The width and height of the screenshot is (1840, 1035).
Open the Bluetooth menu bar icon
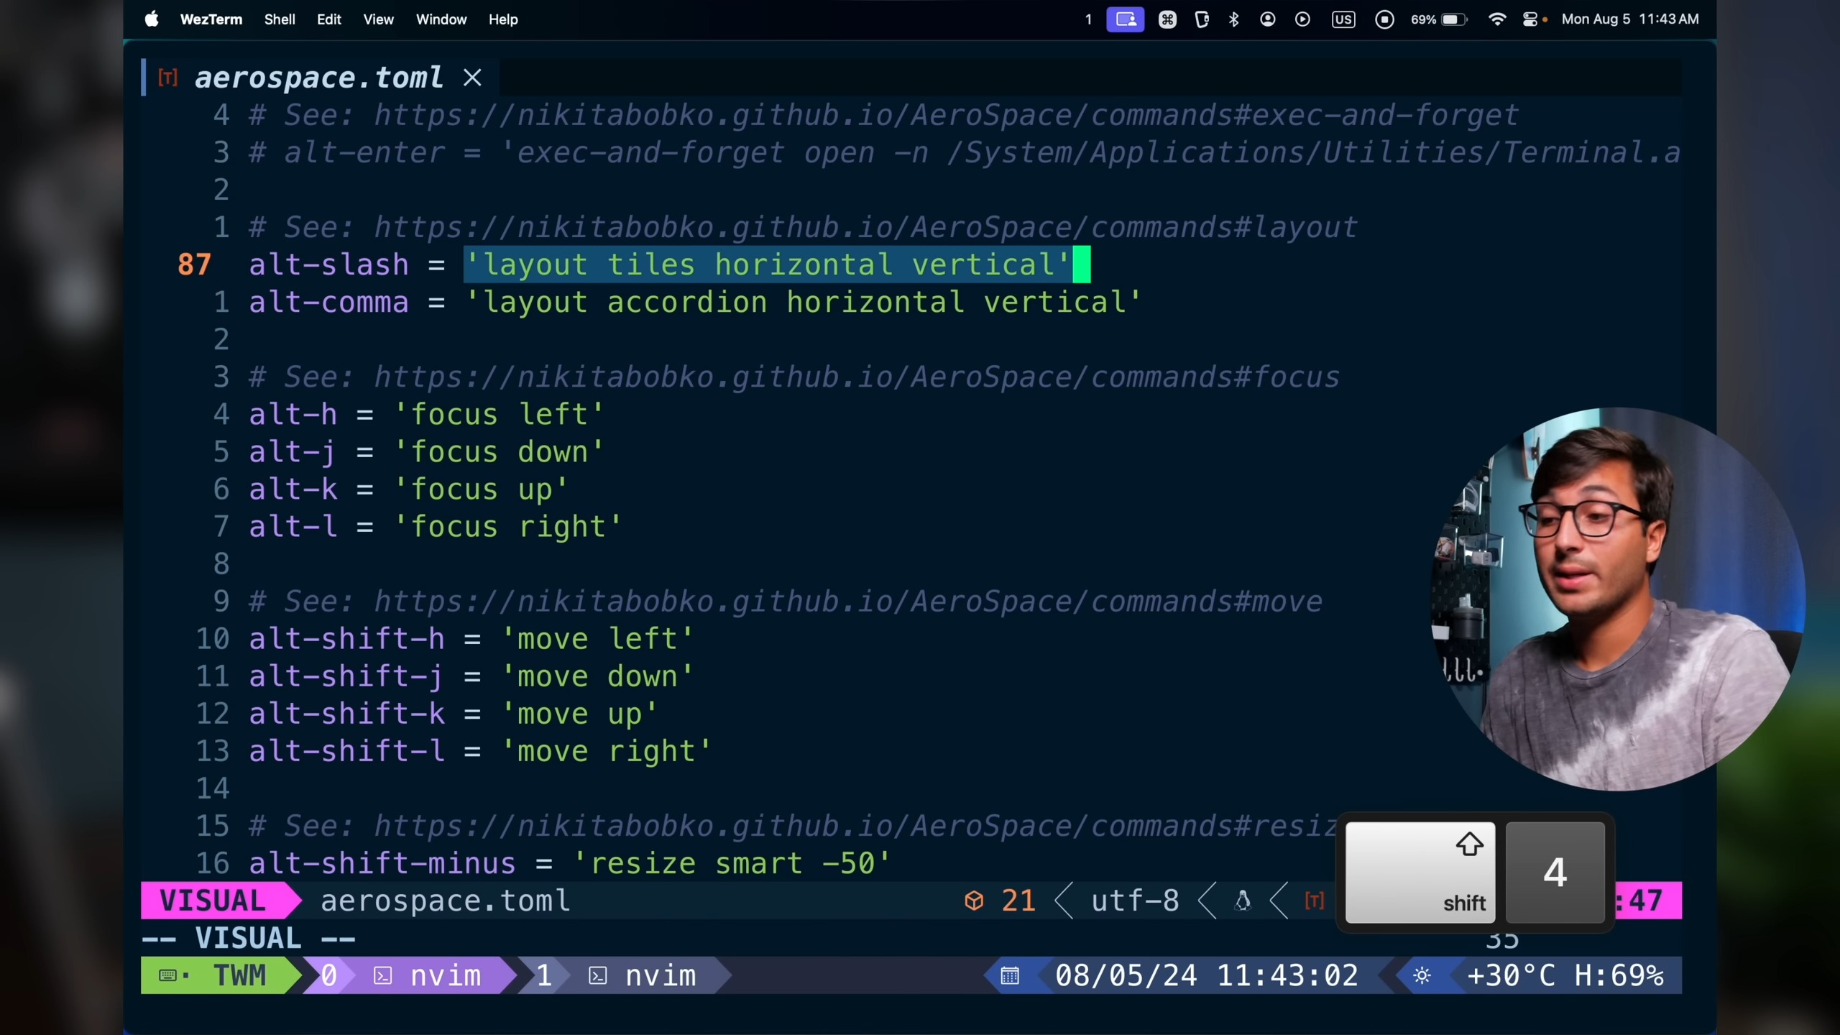1233,19
